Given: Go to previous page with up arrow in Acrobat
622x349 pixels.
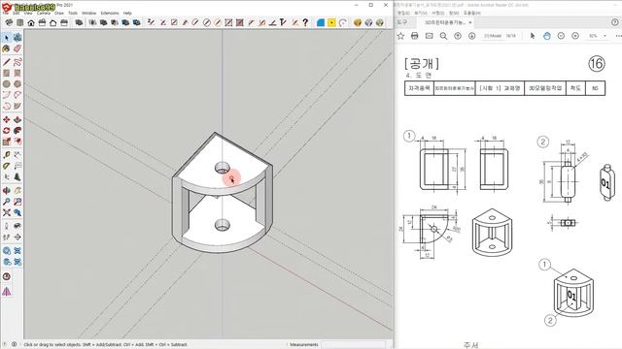Looking at the screenshot, I should [458, 36].
